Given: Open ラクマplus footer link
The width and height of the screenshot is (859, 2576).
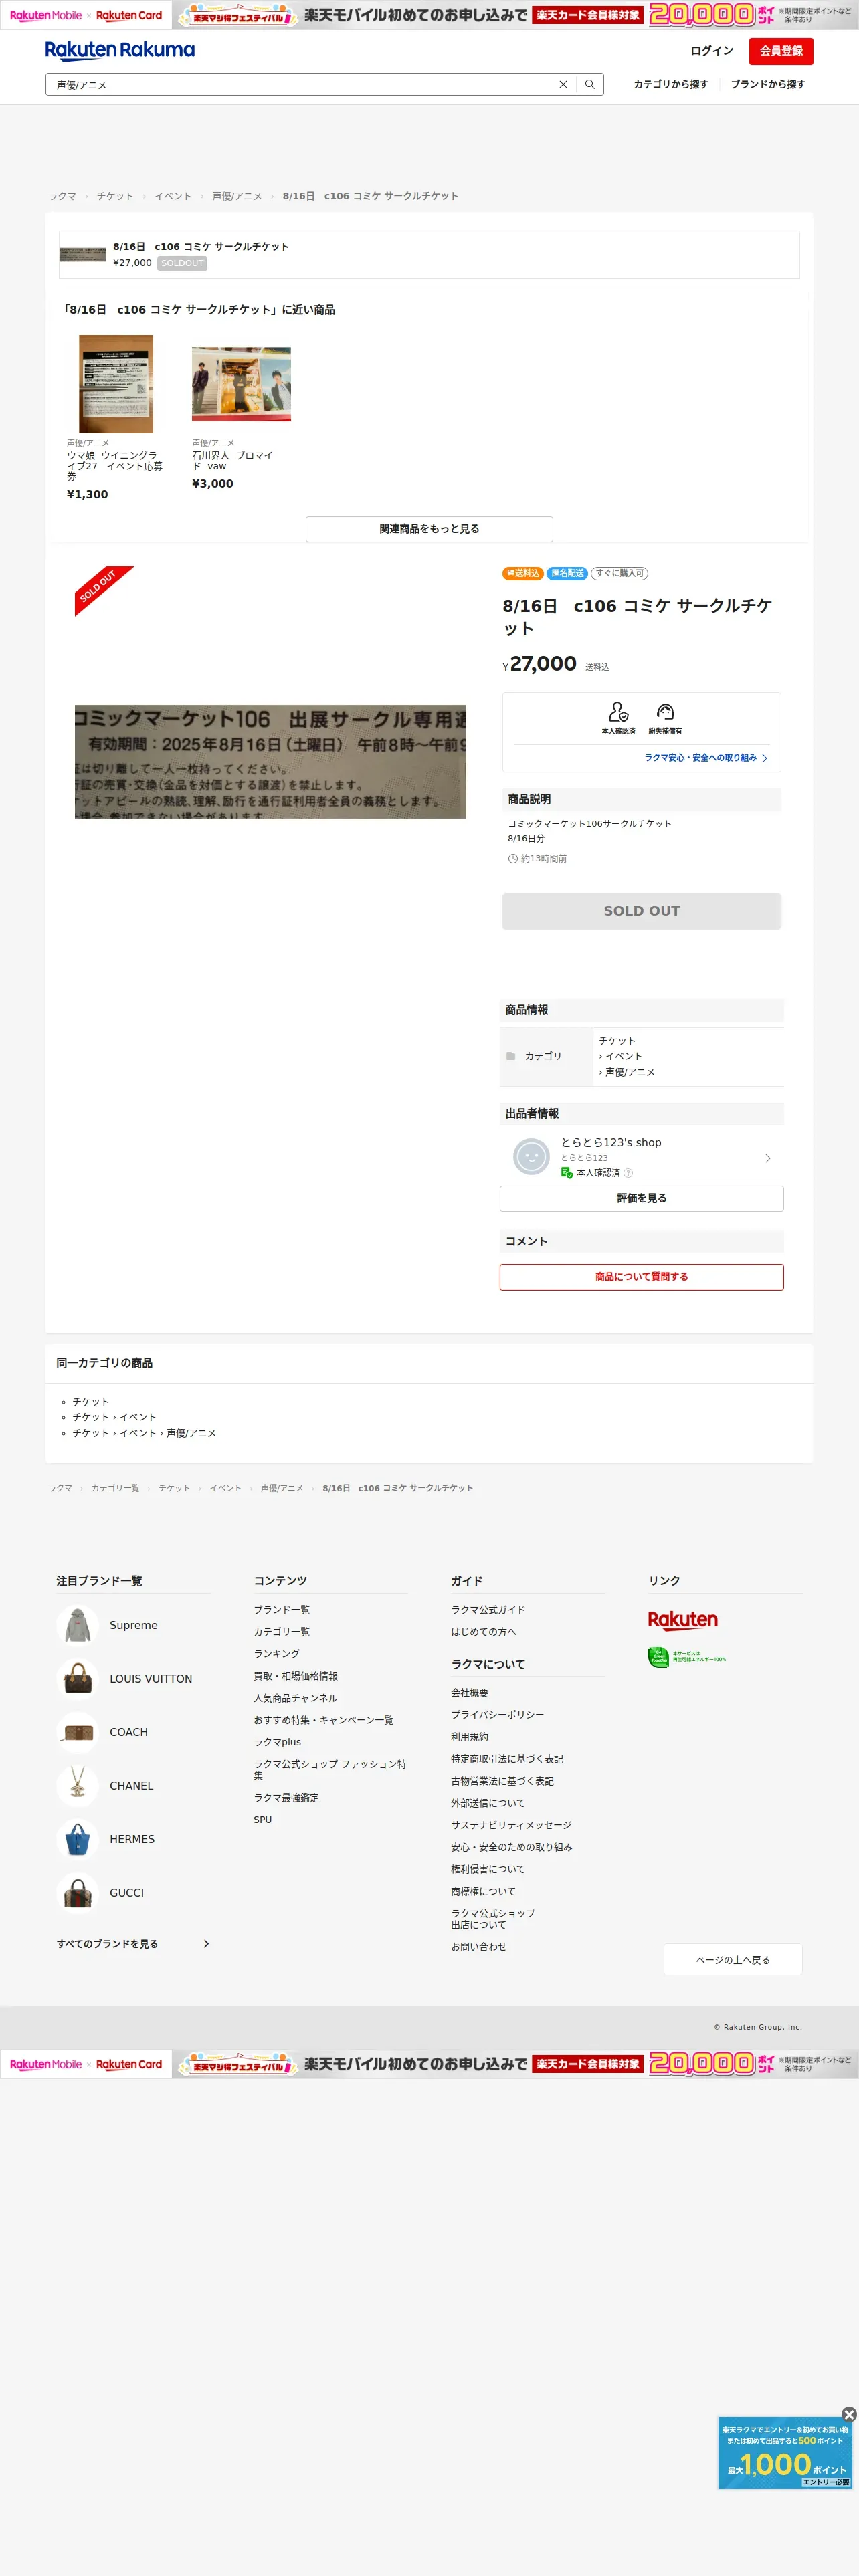Looking at the screenshot, I should [277, 1742].
